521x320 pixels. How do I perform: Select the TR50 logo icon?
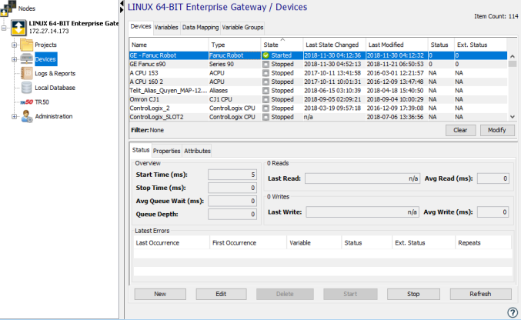27,102
